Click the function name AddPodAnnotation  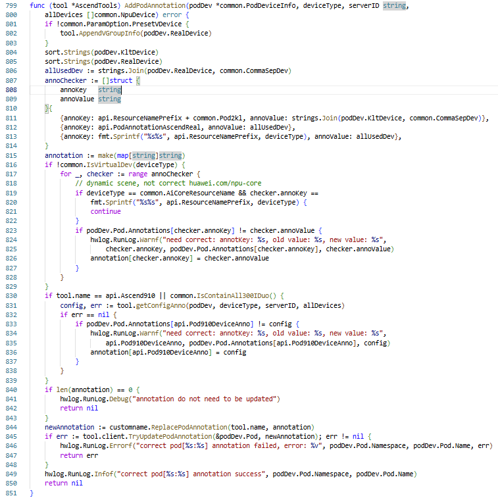(155, 6)
